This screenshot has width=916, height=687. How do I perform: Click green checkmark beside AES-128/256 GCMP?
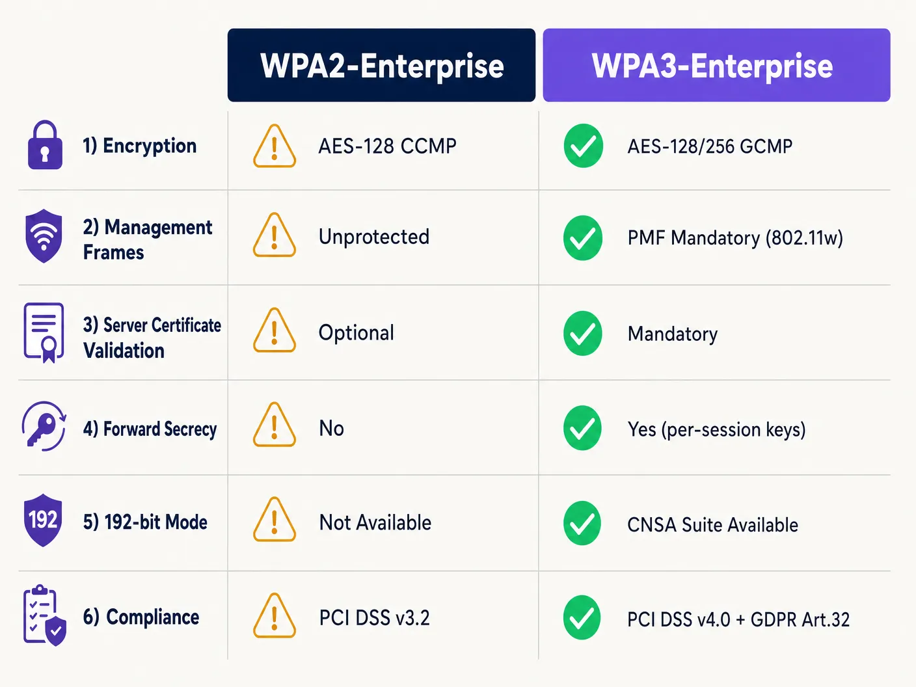[584, 146]
